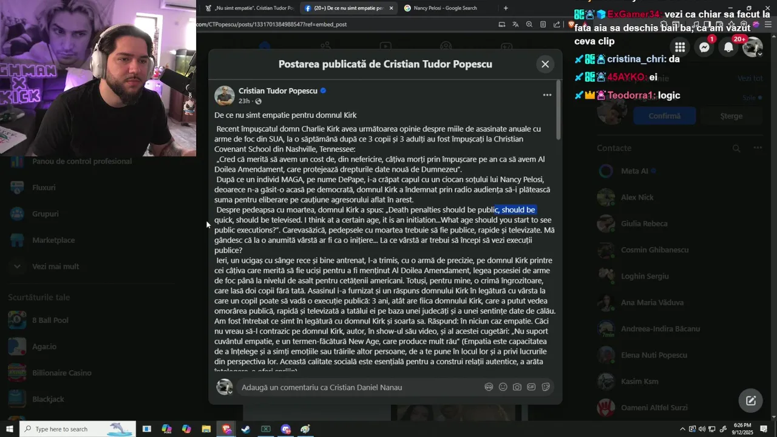Open Task View on the taskbar
Viewport: 777px width, 437px height.
point(147,429)
